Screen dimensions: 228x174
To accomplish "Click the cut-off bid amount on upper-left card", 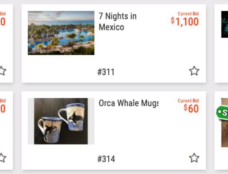I will point(3,22).
